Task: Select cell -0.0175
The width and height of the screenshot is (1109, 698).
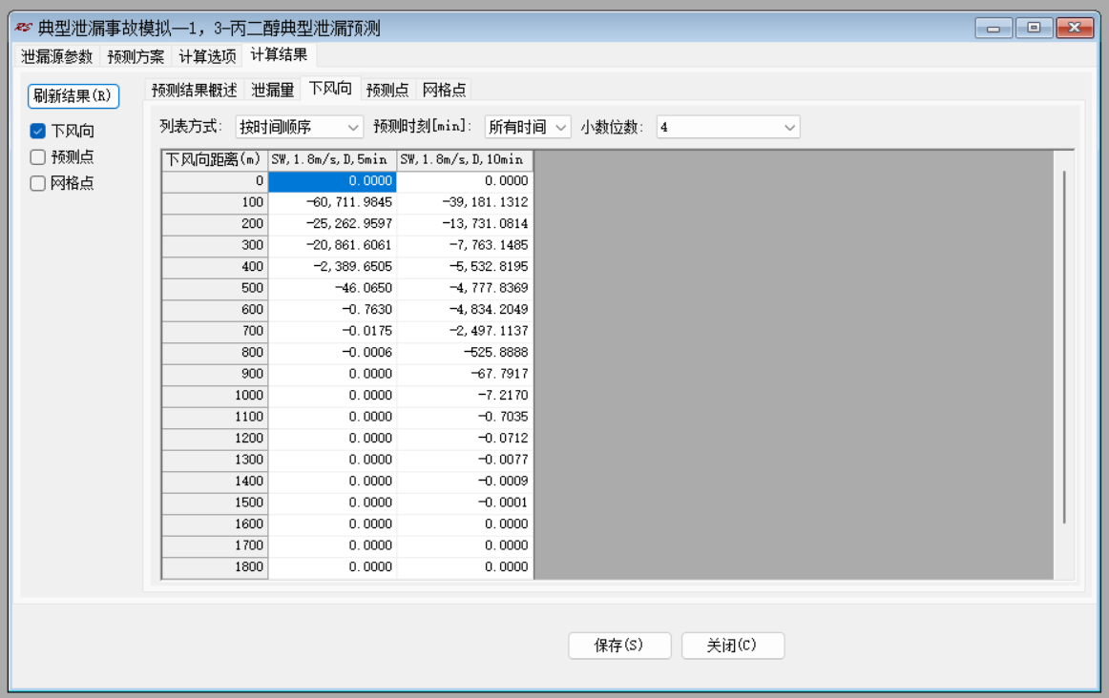Action: coord(332,331)
